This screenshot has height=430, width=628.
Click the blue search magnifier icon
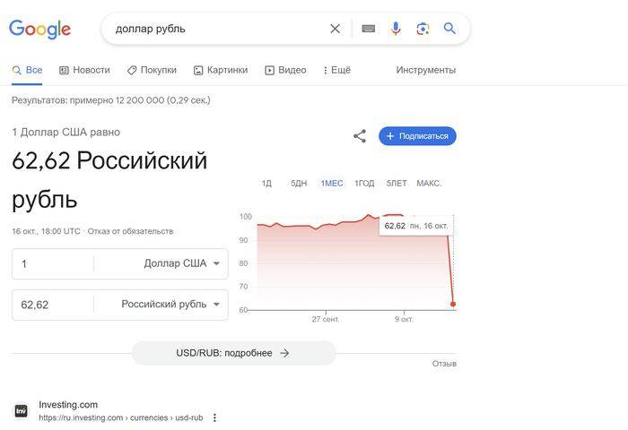pos(450,29)
